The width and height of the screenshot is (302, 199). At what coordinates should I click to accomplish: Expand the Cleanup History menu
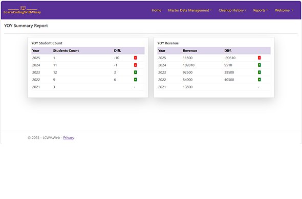coord(232,10)
